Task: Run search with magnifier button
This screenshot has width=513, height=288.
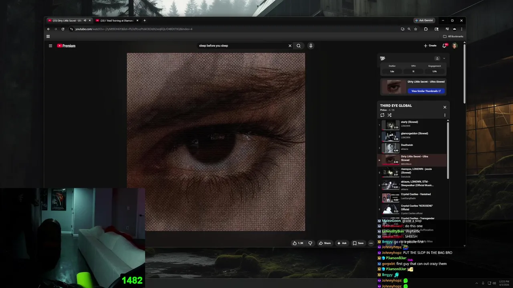Action: 299,46
